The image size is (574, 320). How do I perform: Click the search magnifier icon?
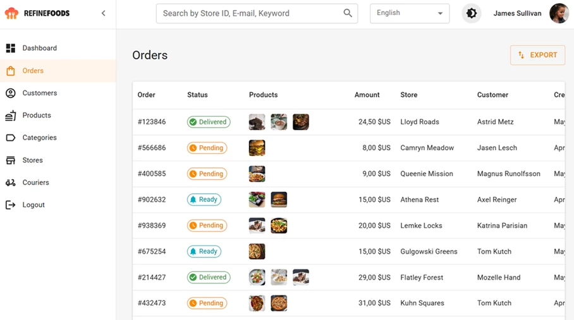tap(348, 13)
